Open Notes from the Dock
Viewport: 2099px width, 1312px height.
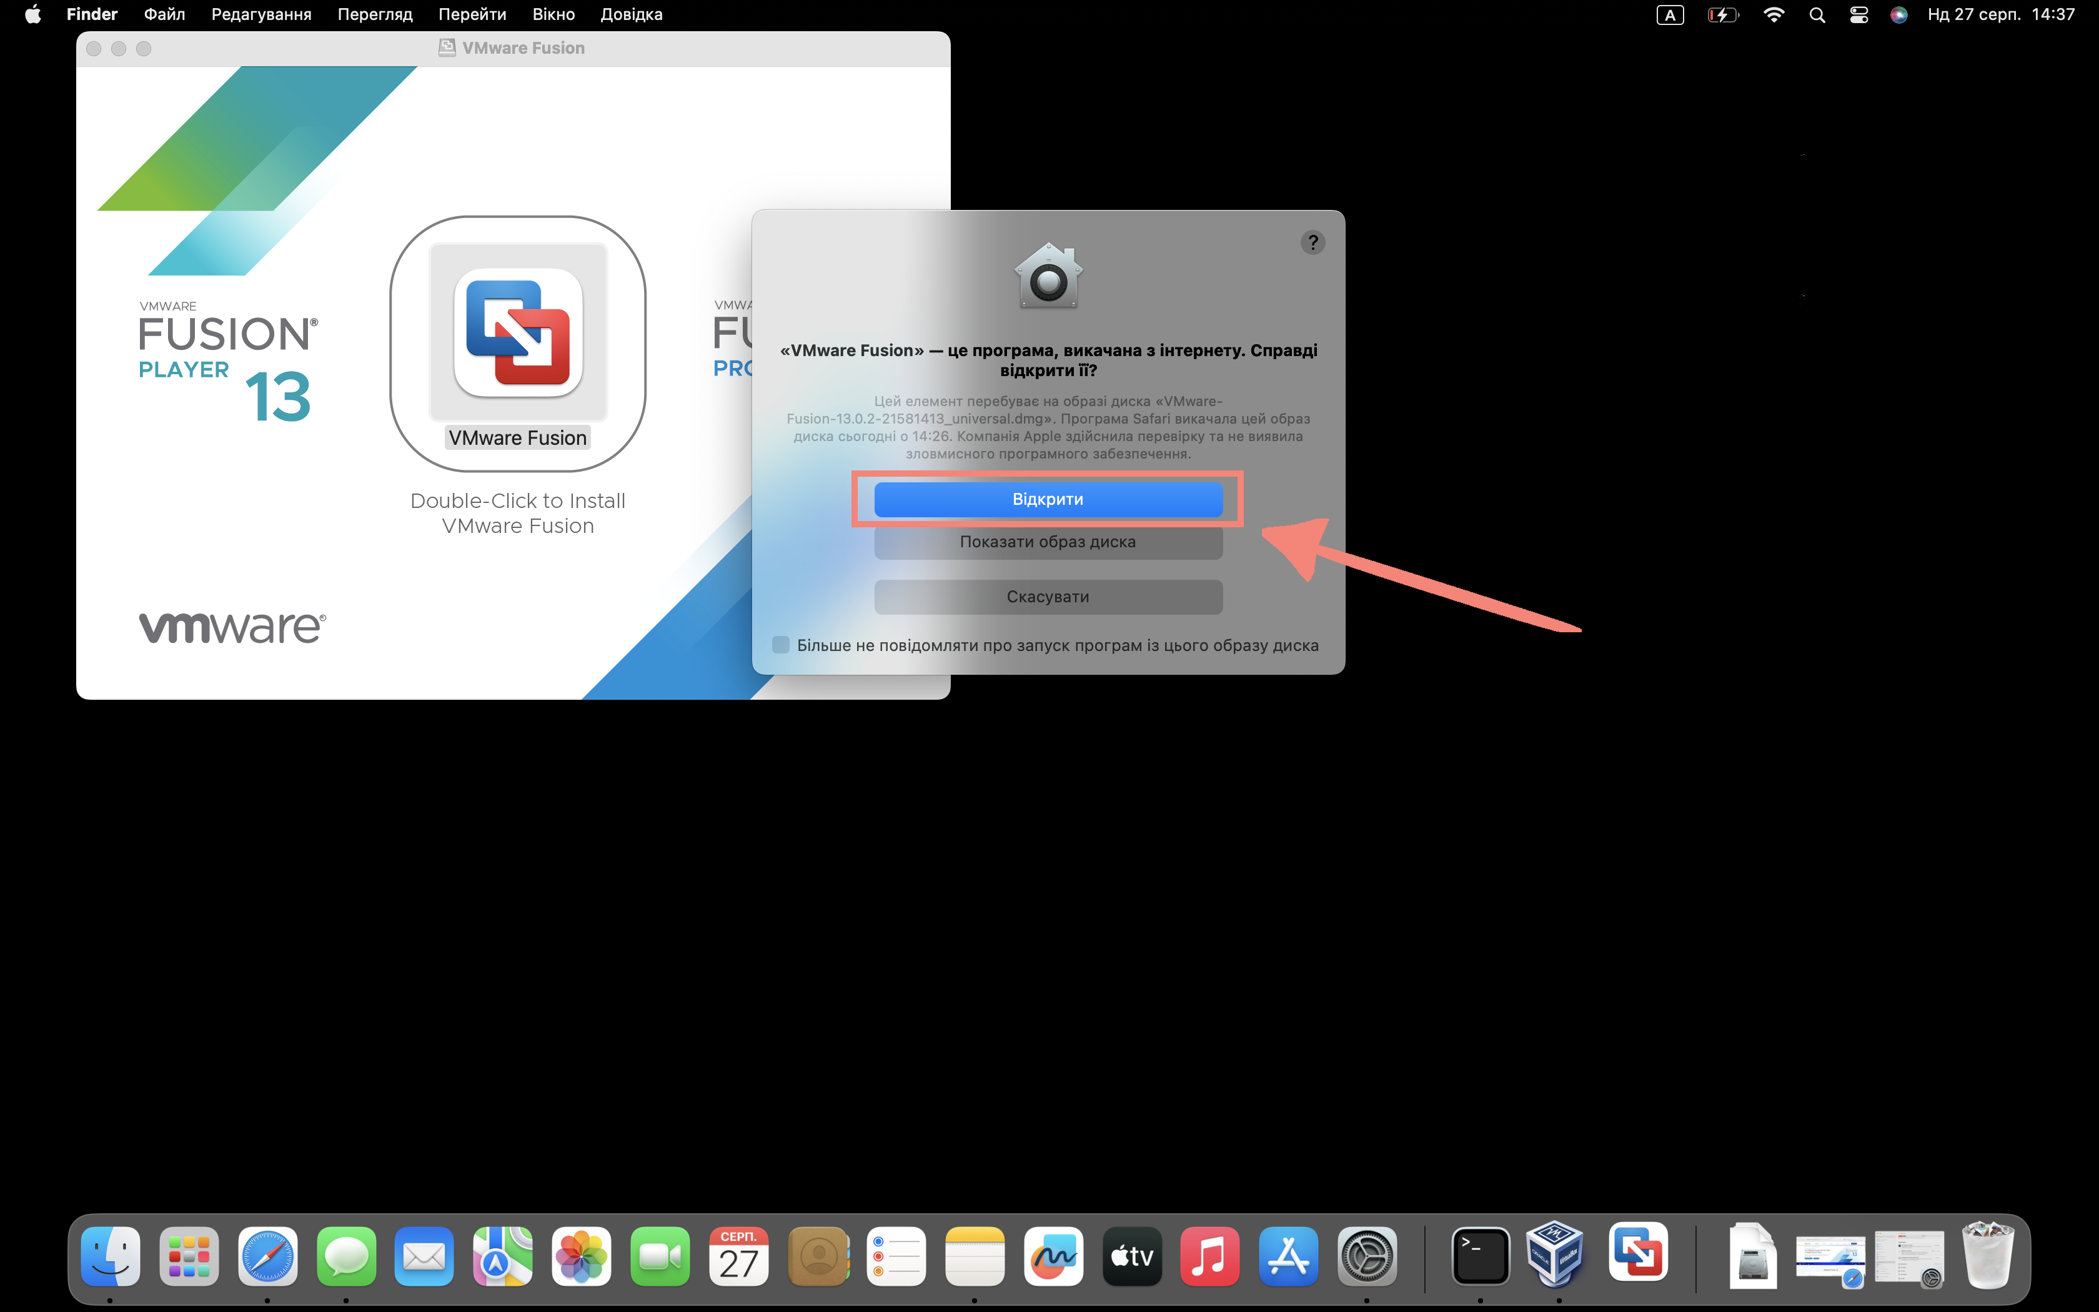click(x=974, y=1256)
